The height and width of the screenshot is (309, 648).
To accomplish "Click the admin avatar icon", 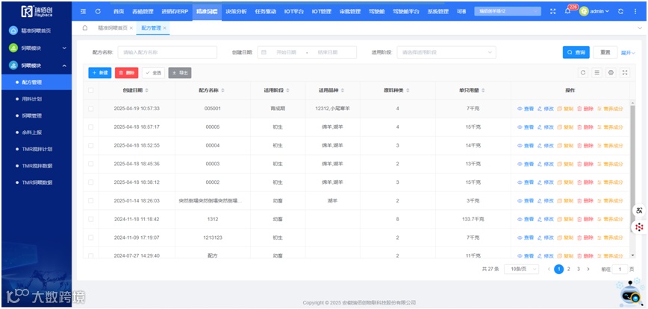I will pyautogui.click(x=584, y=11).
